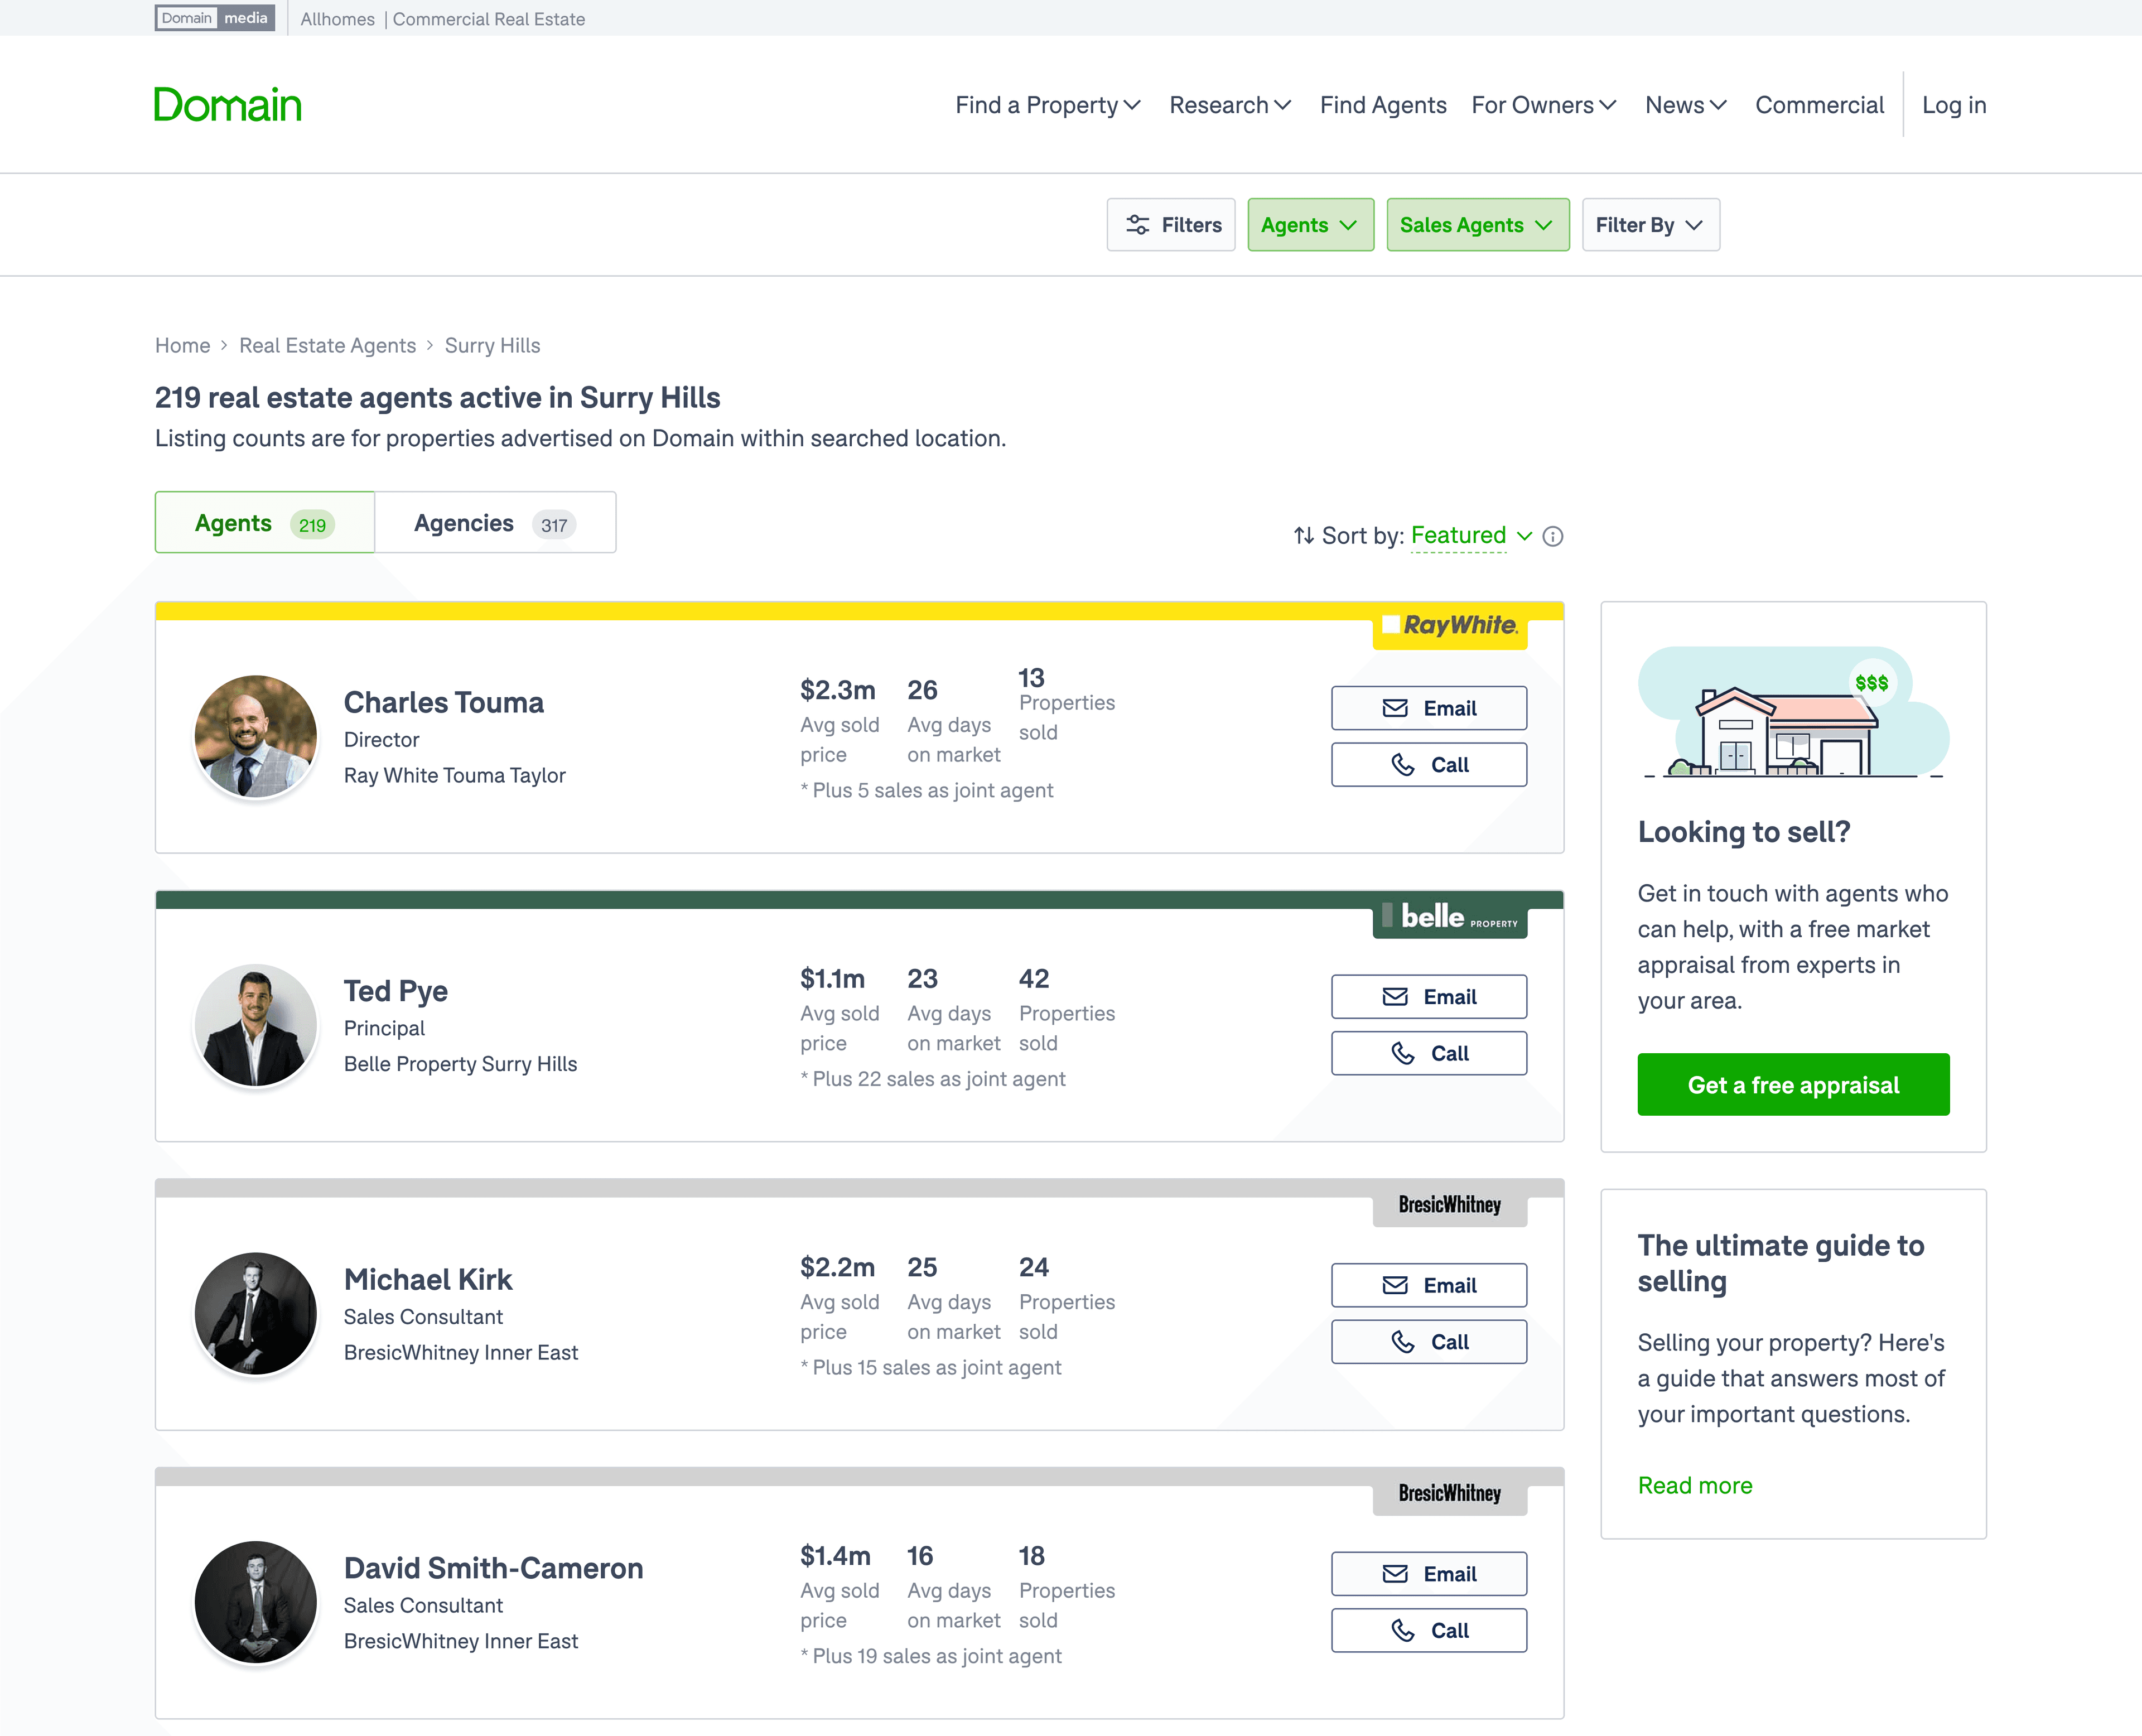
Task: Email Michael Kirk
Action: click(x=1429, y=1285)
